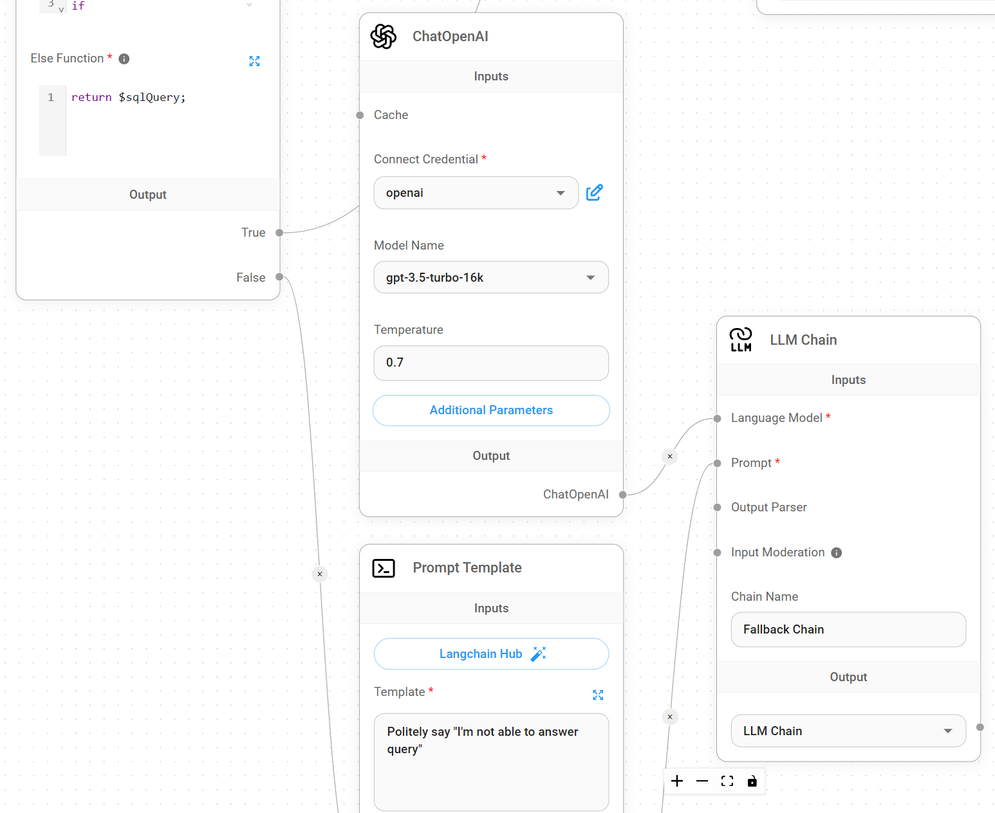Click the Additional Parameters button
995x813 pixels.
[491, 410]
